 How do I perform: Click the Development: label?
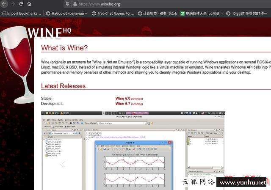(x=52, y=104)
